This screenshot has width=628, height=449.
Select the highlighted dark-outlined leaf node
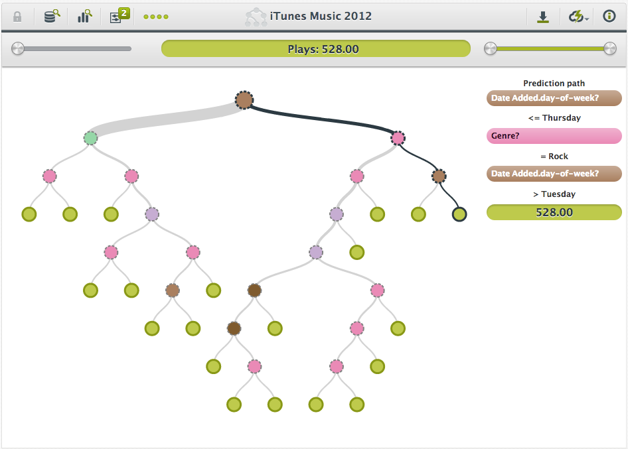(x=459, y=214)
